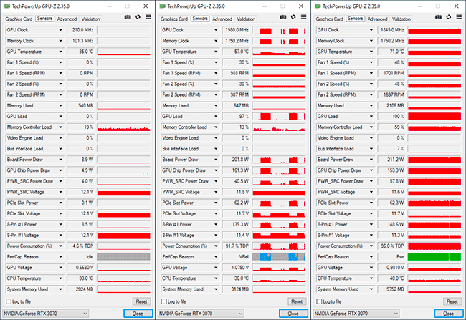Click the camera icon in right window
Screen dimensions: 466x320
point(437,19)
